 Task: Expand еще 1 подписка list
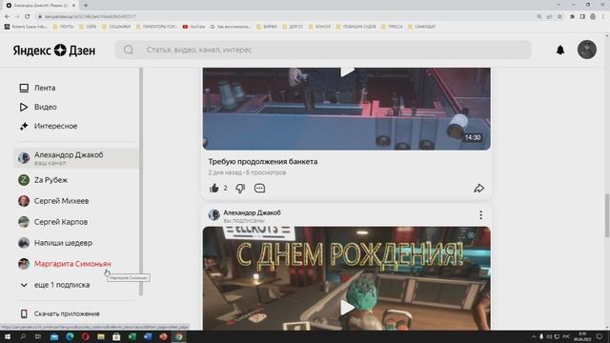pos(55,285)
